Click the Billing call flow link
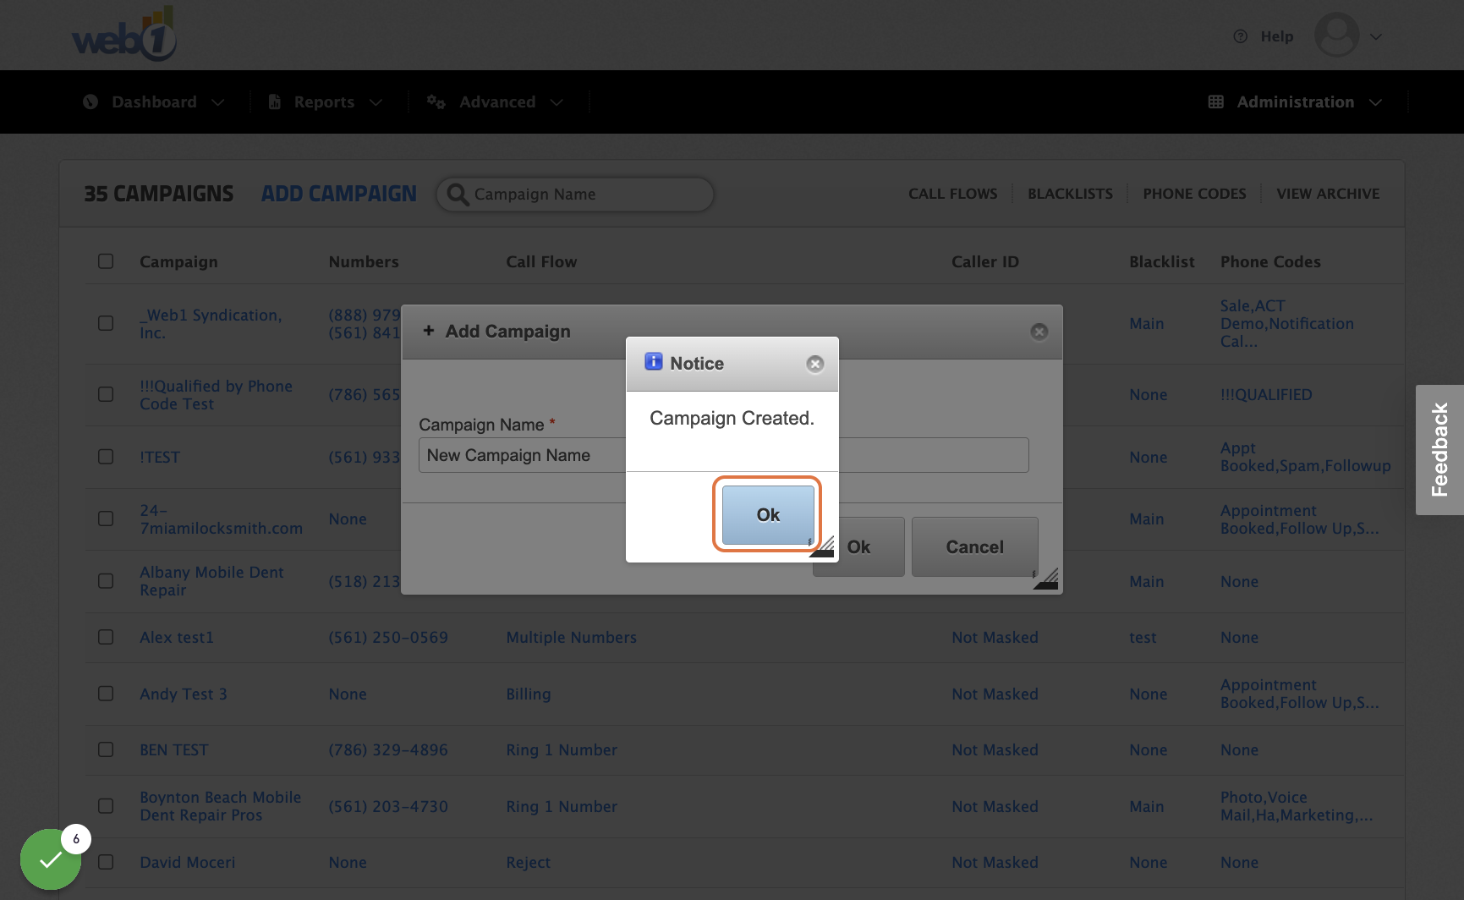 [x=529, y=694]
